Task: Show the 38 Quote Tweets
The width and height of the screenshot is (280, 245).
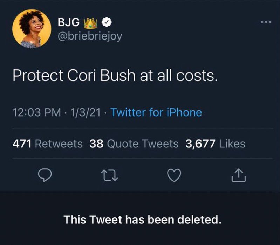Action: pos(134,143)
